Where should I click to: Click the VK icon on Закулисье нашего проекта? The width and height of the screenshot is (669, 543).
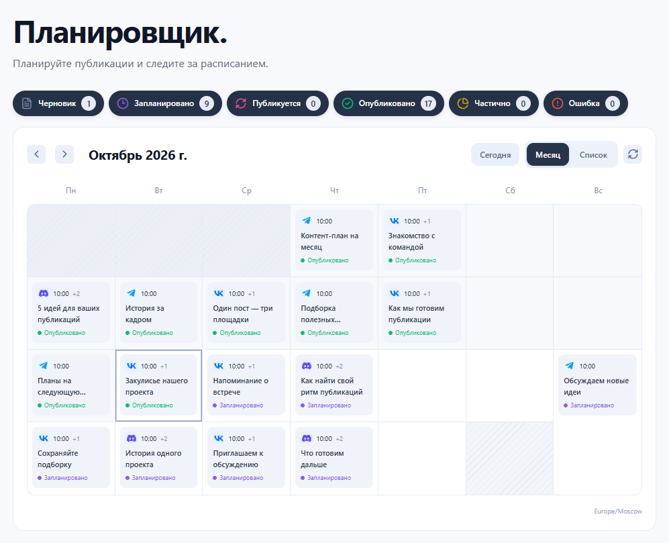coord(131,366)
